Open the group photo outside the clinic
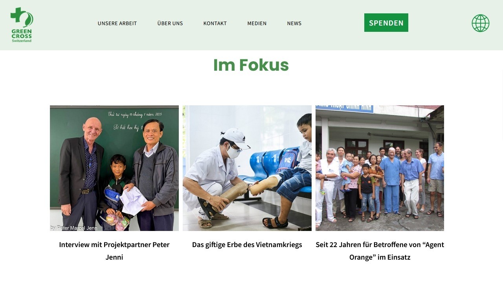This screenshot has height=306, width=503. pos(380,168)
